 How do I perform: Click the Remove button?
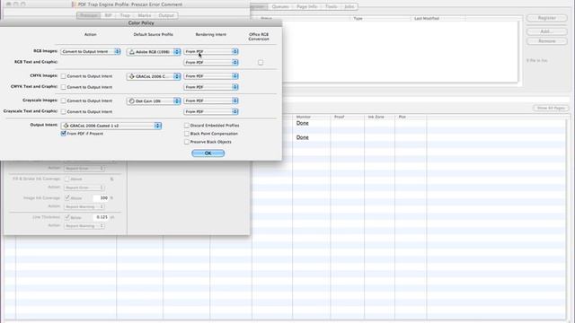coord(547,41)
